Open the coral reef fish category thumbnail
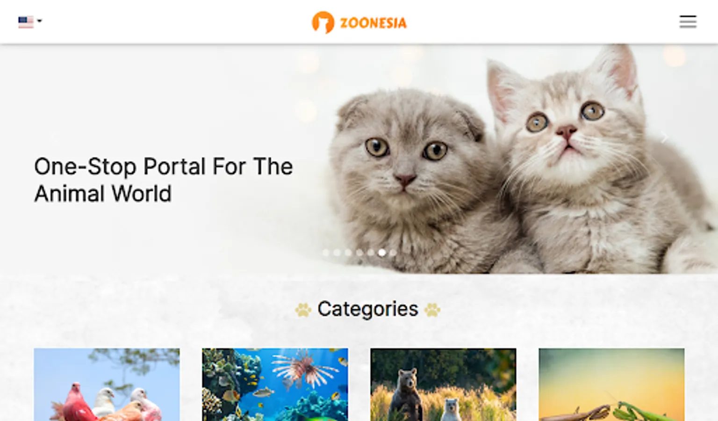718x421 pixels. pyautogui.click(x=275, y=385)
